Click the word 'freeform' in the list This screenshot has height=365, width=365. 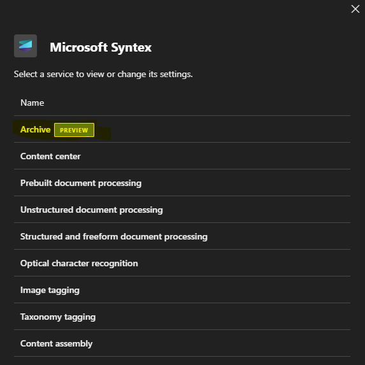[101, 236]
